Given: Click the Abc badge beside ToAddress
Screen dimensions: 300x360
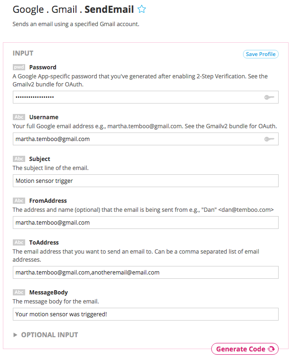Looking at the screenshot, I should point(19,242).
